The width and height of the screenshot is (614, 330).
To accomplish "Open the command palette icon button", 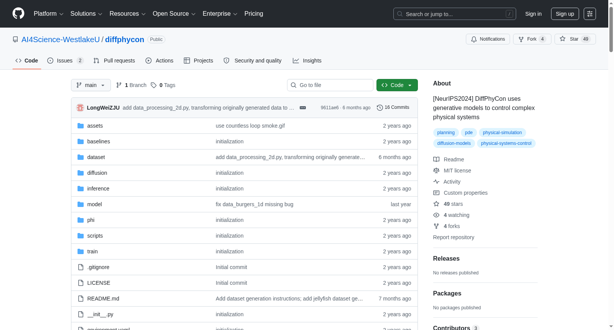I will click(590, 14).
